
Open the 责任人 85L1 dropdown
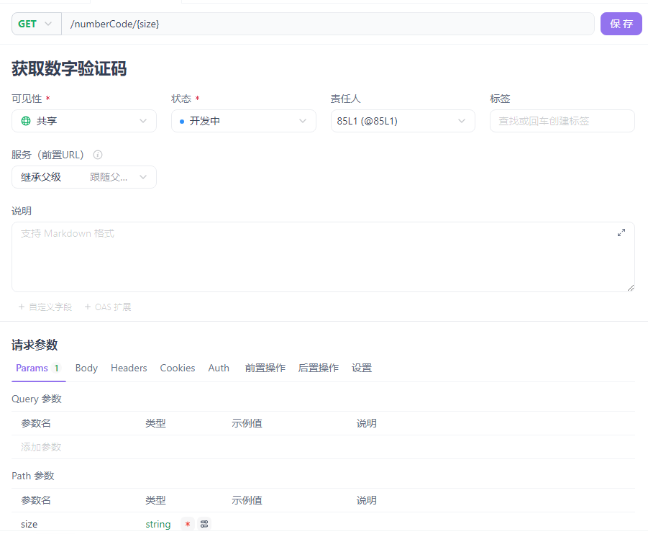[x=402, y=120]
